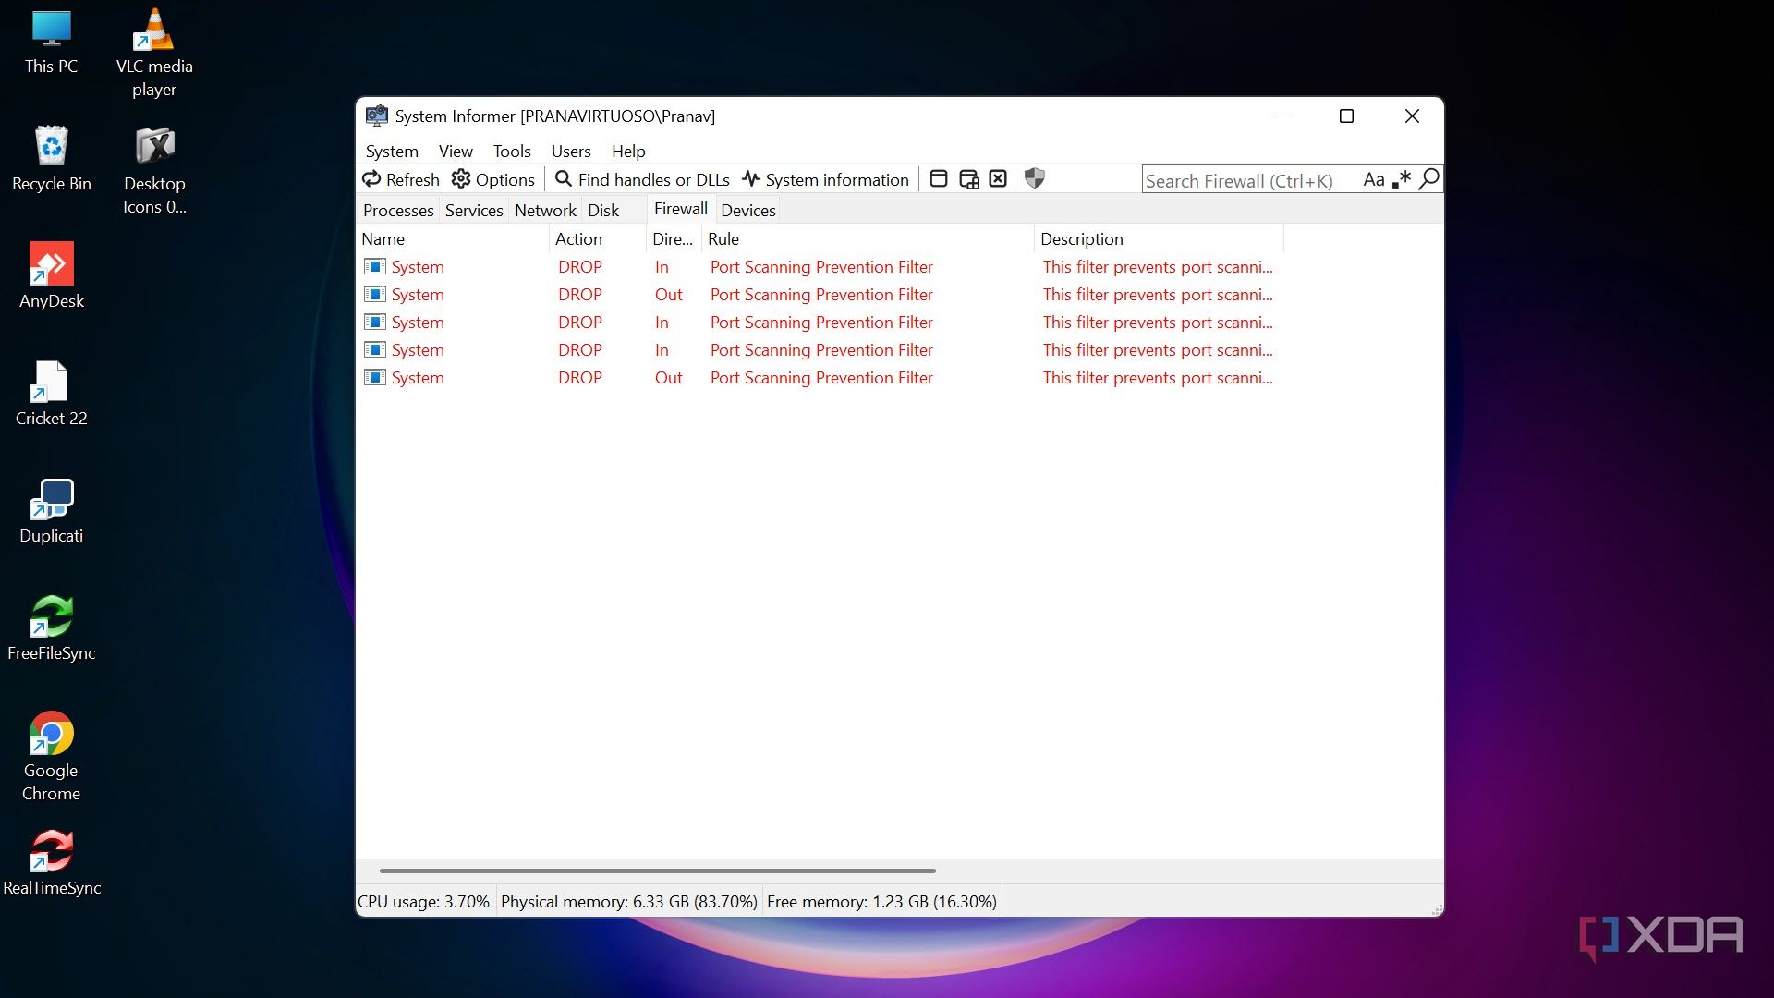Viewport: 1774px width, 998px height.
Task: Open the Options gear in toolbar
Action: tap(493, 179)
